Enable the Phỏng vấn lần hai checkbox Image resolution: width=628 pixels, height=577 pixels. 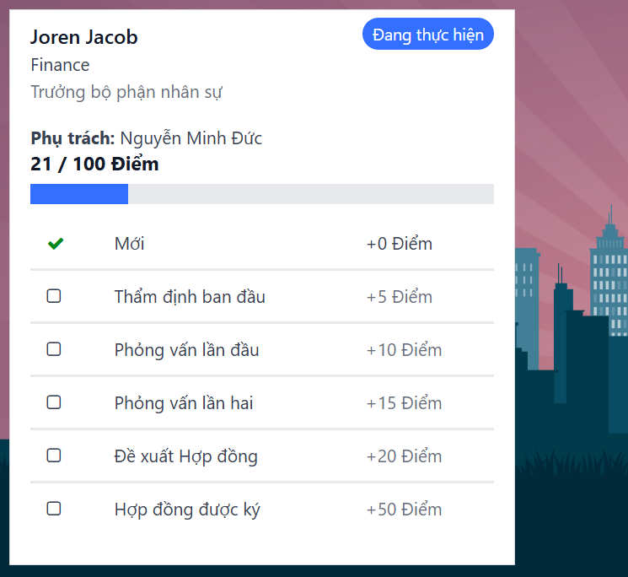54,402
